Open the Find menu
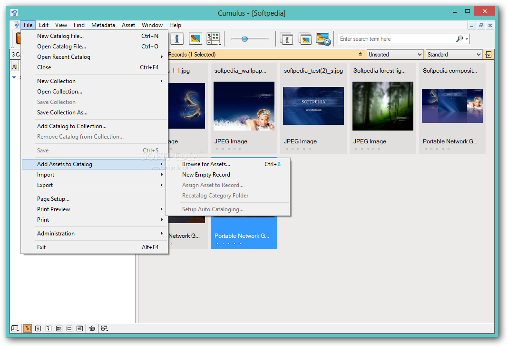Image resolution: width=508 pixels, height=347 pixels. click(x=79, y=25)
